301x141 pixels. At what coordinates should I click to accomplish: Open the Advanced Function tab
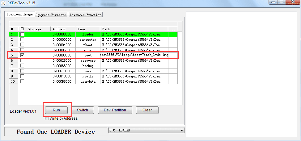[x=85, y=15]
